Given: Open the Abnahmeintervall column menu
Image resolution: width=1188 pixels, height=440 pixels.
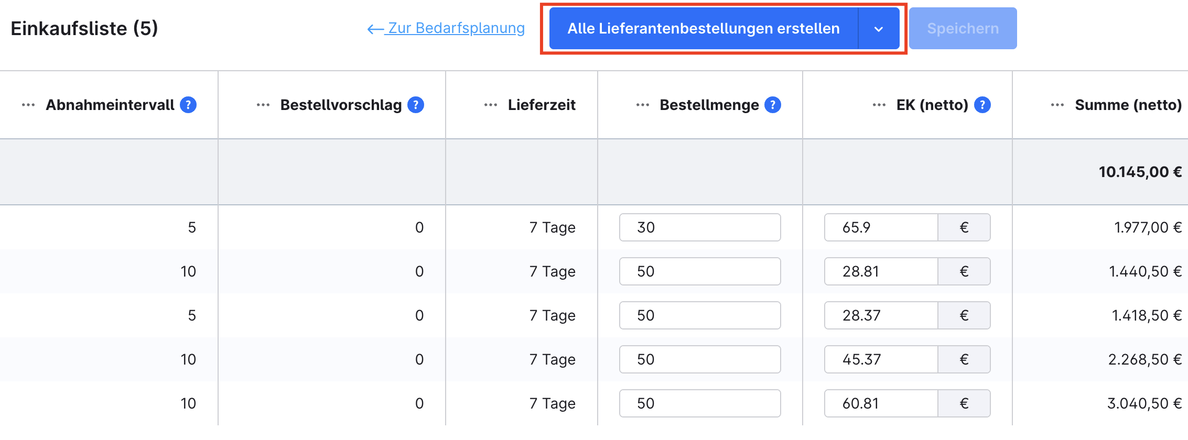Looking at the screenshot, I should tap(27, 104).
